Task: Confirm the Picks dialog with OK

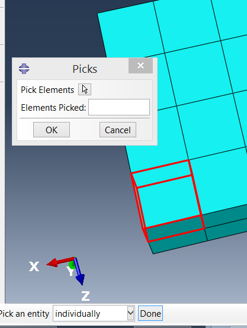Action: coord(52,130)
